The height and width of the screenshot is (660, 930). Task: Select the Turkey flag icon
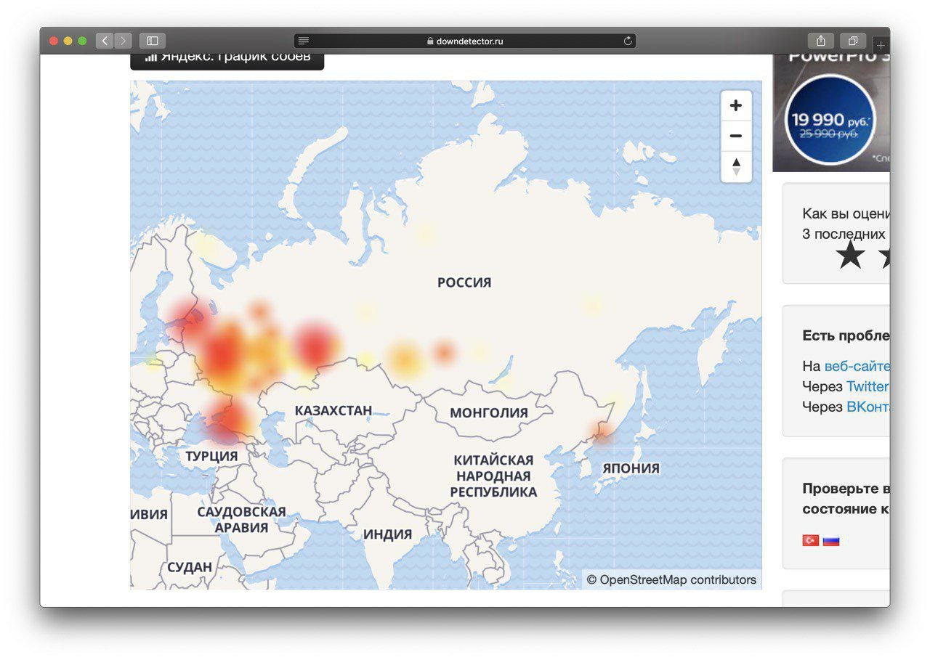811,540
